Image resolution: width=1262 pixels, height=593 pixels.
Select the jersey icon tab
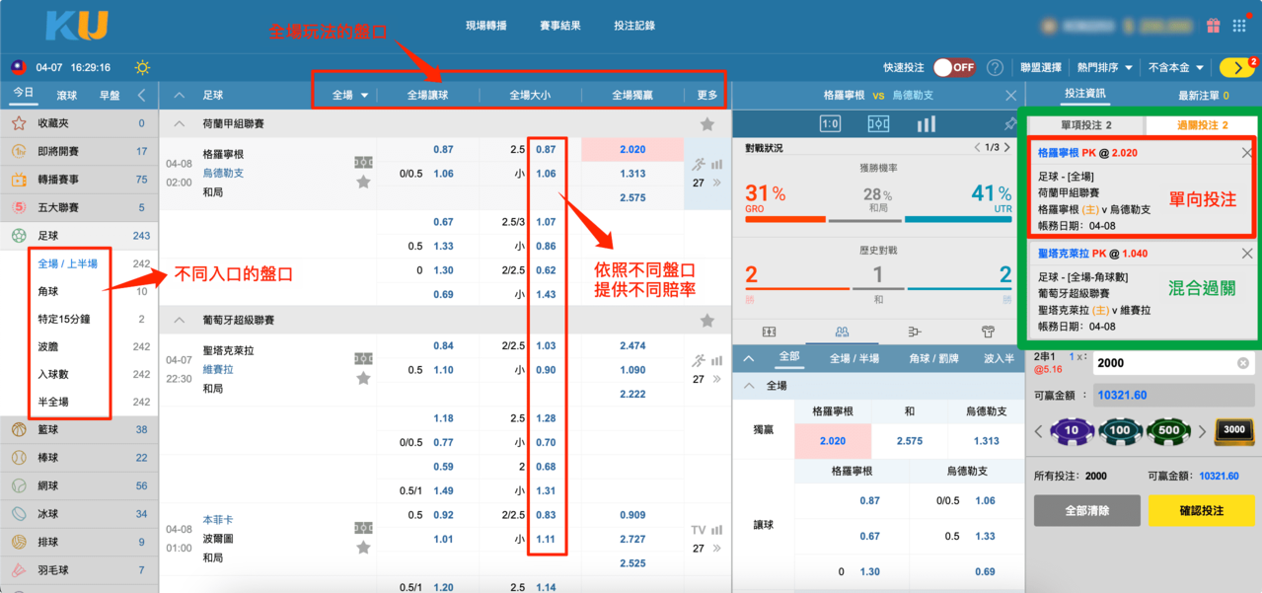click(988, 332)
